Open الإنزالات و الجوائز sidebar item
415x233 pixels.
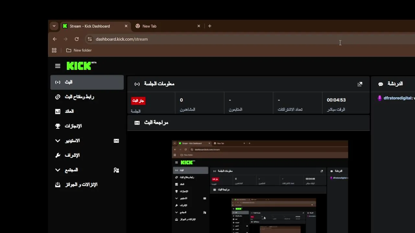click(87, 185)
